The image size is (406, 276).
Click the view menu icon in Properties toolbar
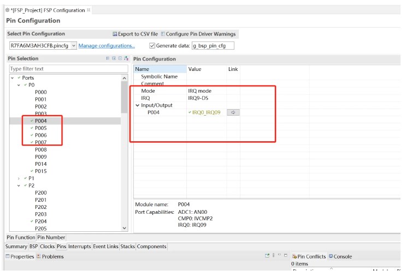[273, 256]
